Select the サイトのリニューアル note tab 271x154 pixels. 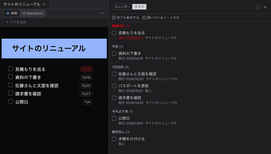(22, 4)
